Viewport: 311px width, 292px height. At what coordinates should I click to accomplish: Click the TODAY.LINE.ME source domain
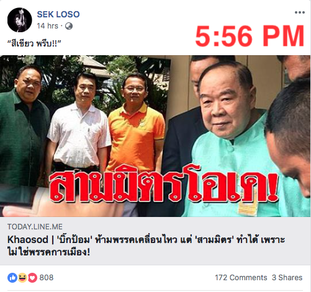click(35, 227)
